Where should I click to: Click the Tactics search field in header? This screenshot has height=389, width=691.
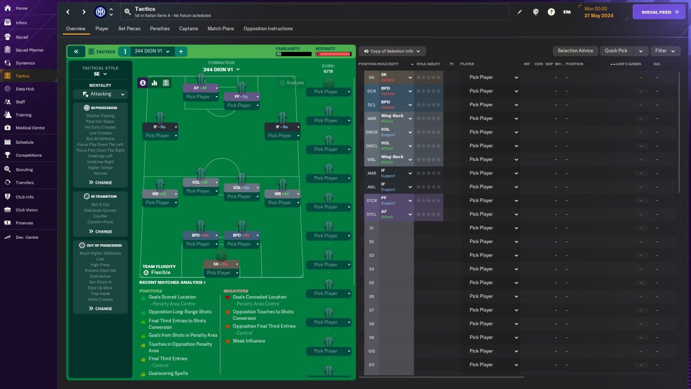coord(315,12)
